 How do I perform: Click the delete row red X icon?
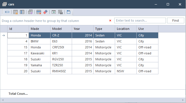coord(39,12)
